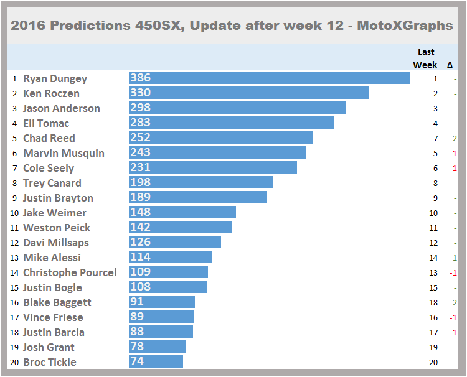Select Justin Barcia's 88 points bar
Image resolution: width=467 pixels, height=377 pixels.
point(161,332)
